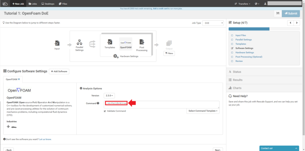Click the Rescale cloud logo icon
The image size is (305, 151).
(x=5, y=3)
